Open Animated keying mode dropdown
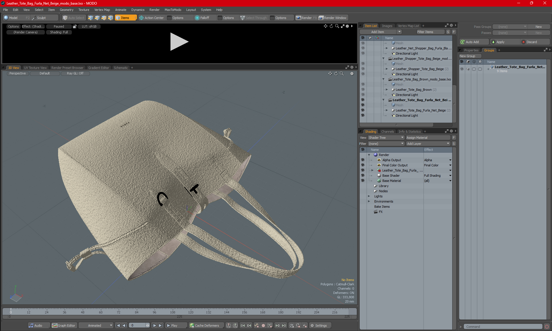 pyautogui.click(x=96, y=326)
